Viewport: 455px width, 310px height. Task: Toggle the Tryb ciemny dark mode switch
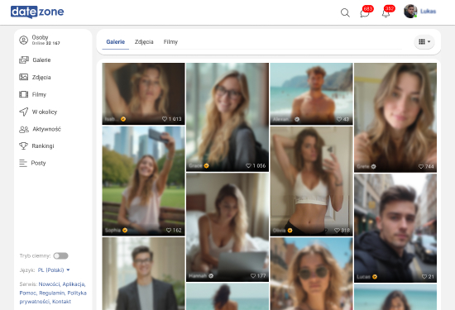point(60,255)
